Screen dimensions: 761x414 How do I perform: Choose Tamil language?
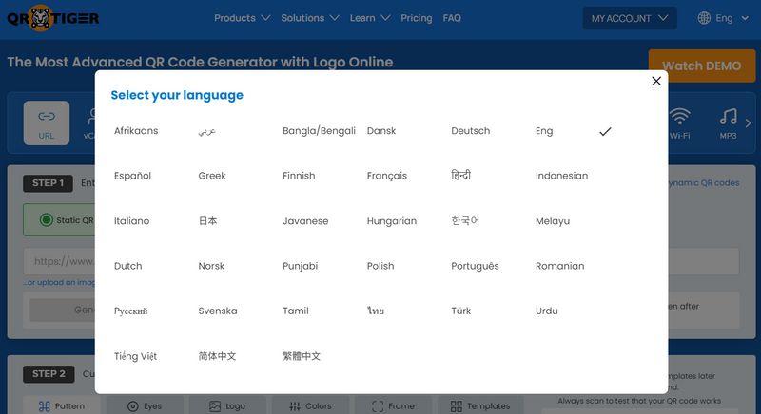click(295, 310)
